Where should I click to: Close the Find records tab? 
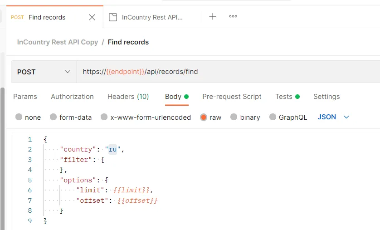coord(92,17)
